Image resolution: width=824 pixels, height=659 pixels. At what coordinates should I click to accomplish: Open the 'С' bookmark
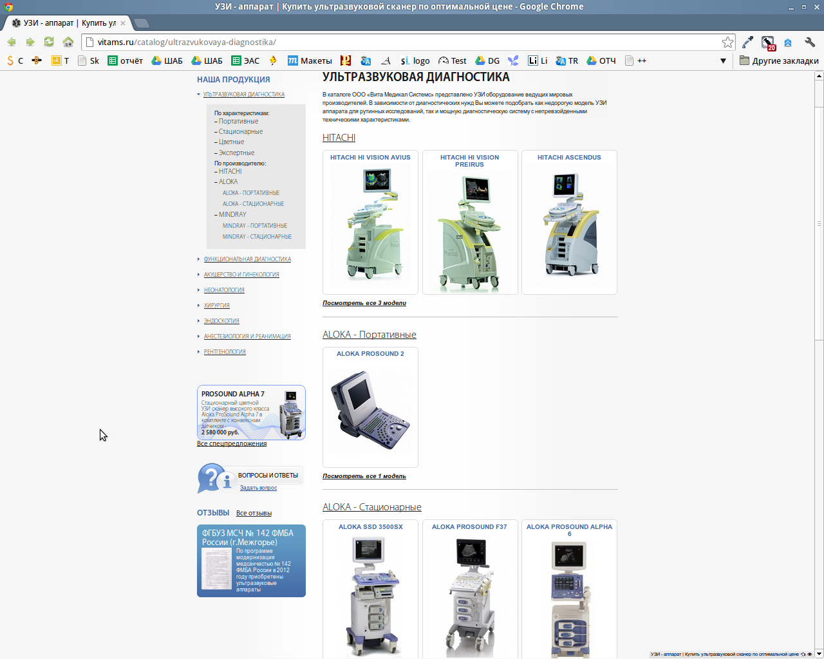click(x=15, y=60)
